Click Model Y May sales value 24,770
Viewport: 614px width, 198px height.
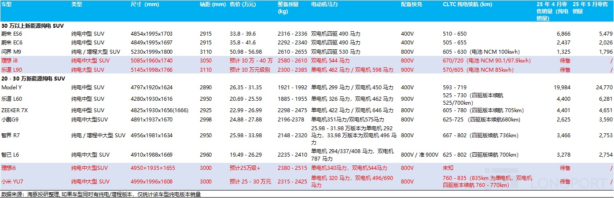click(x=602, y=88)
